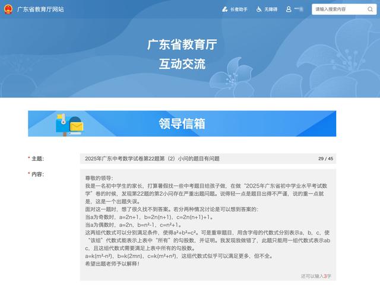This screenshot has height=292, width=380.
Task: Click the masked username next to profile icon
Action: click(299, 9)
